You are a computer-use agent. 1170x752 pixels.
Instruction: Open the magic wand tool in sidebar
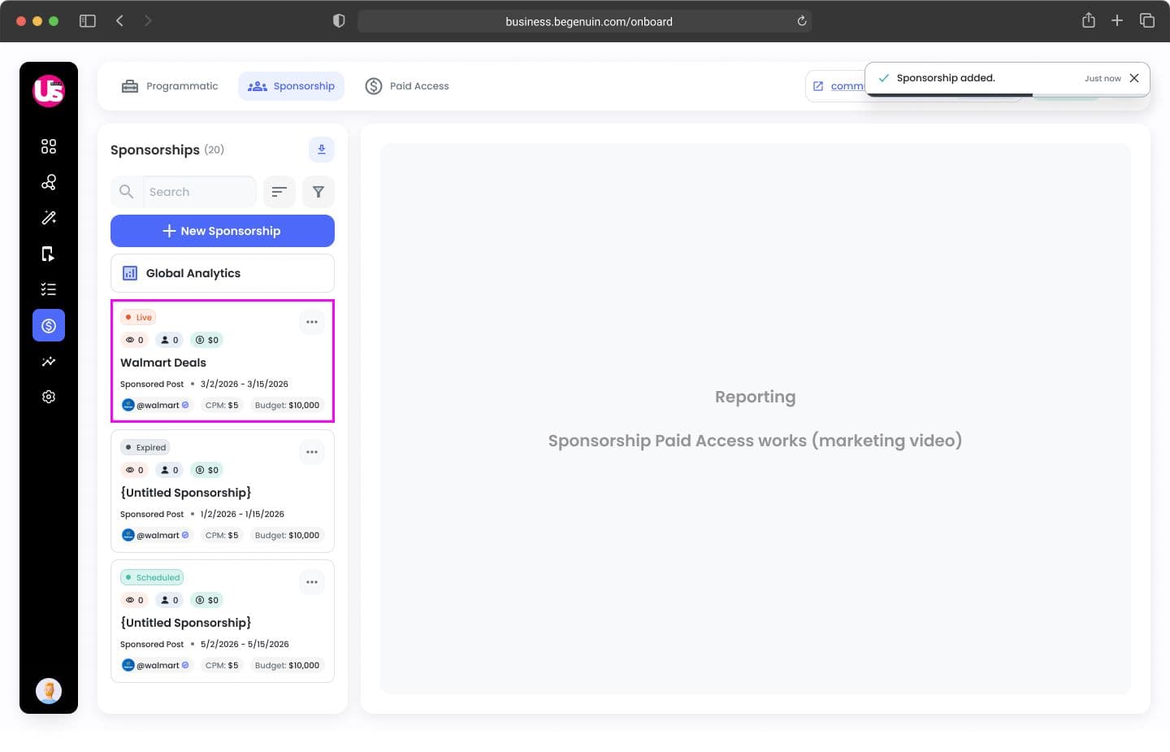click(x=49, y=218)
